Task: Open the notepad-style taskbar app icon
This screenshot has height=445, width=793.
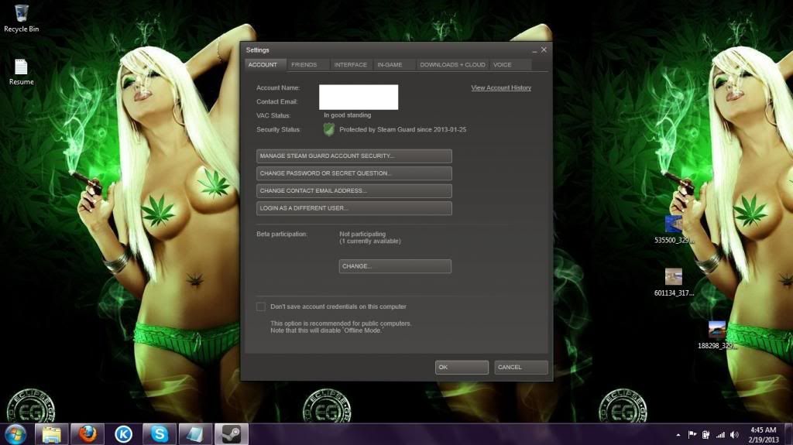Action: (x=195, y=434)
